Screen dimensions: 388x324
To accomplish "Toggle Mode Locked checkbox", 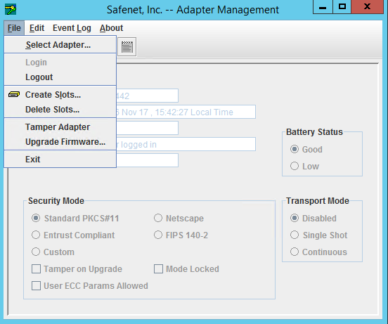I will [158, 269].
